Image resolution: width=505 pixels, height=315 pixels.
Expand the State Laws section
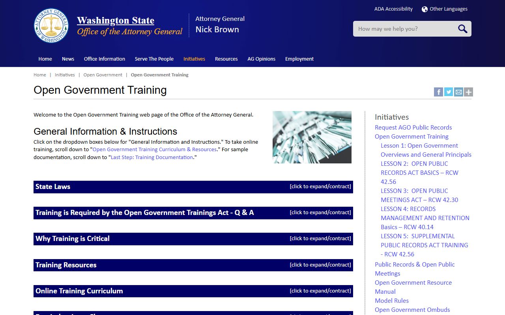point(193,187)
